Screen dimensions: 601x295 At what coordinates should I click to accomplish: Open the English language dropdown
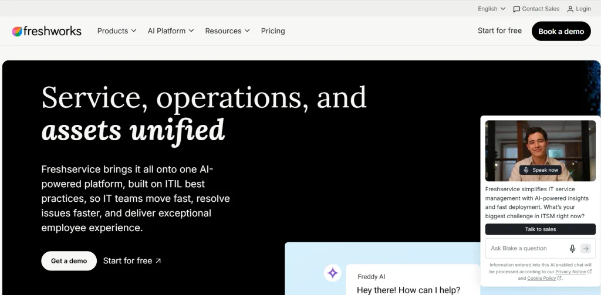coord(491,9)
